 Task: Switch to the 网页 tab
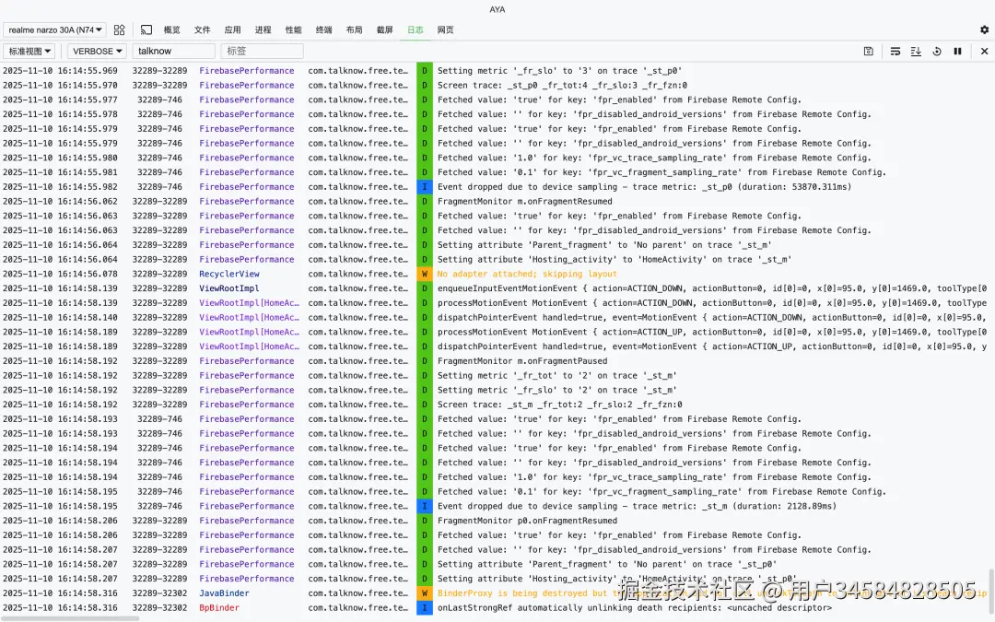(x=446, y=29)
